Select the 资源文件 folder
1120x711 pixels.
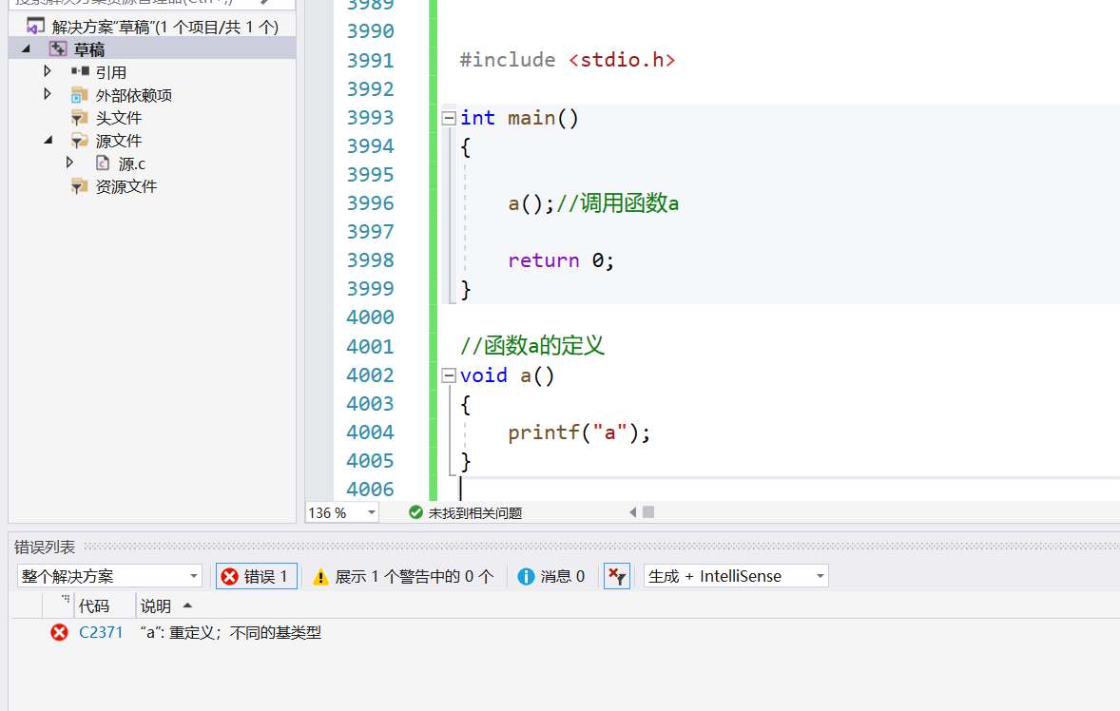point(126,186)
